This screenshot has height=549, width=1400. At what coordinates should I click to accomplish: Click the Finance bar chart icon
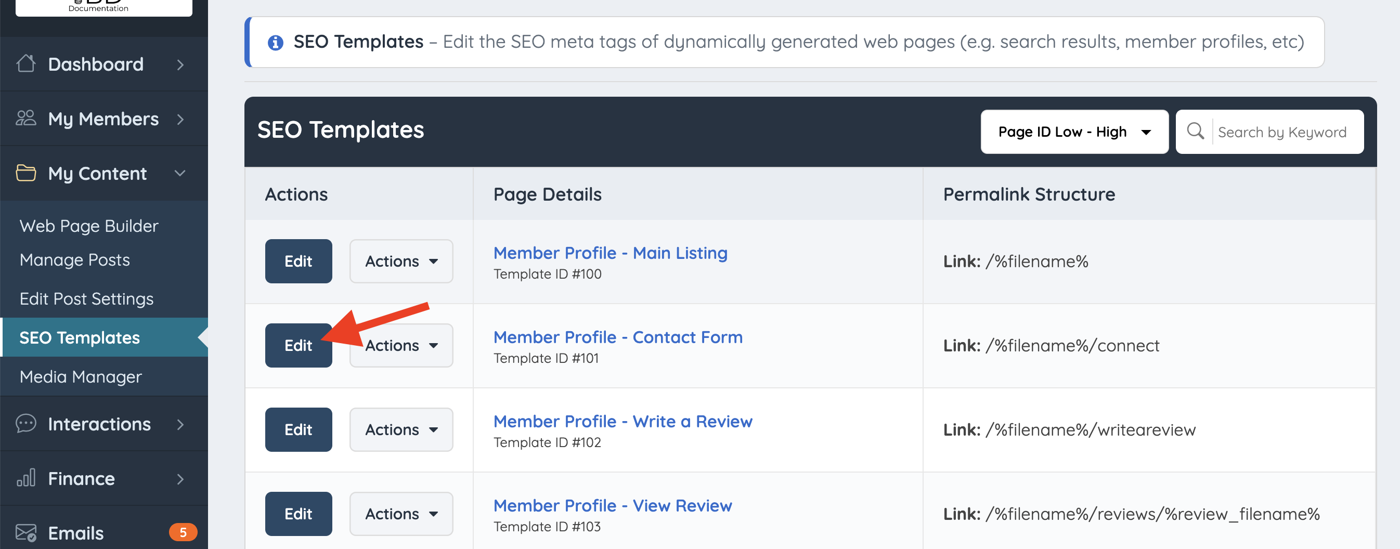point(25,478)
